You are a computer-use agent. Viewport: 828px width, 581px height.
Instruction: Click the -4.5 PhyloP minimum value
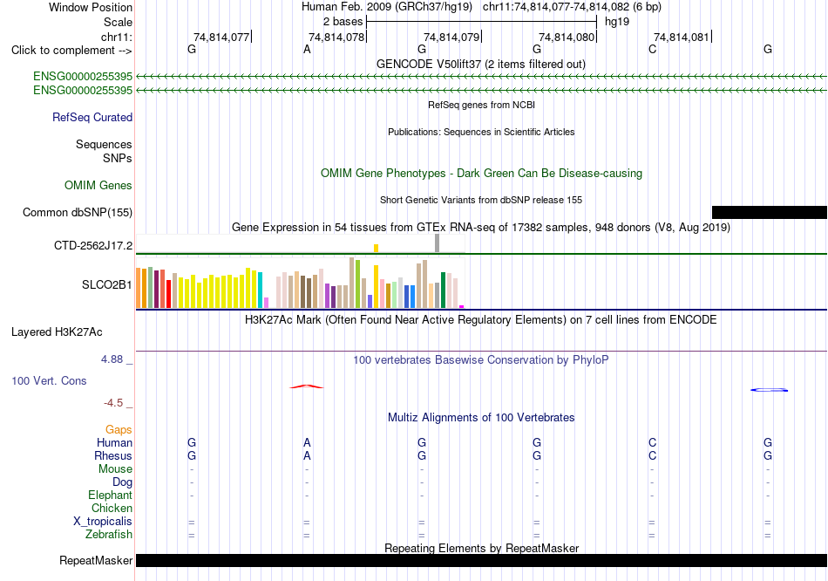(x=113, y=403)
